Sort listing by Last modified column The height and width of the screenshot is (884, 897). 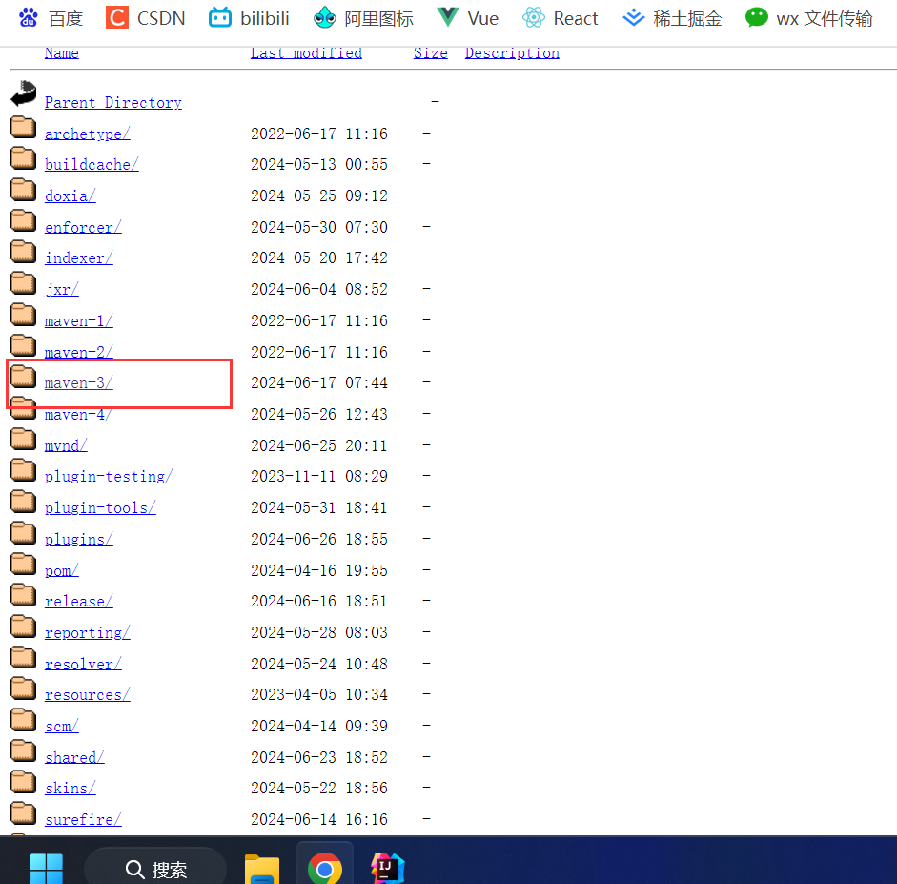coord(306,53)
